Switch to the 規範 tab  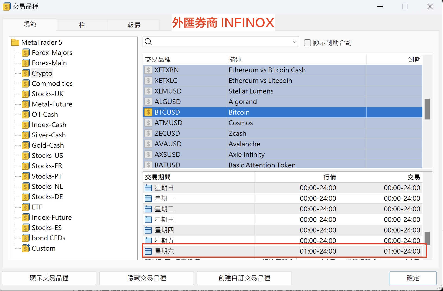click(30, 24)
